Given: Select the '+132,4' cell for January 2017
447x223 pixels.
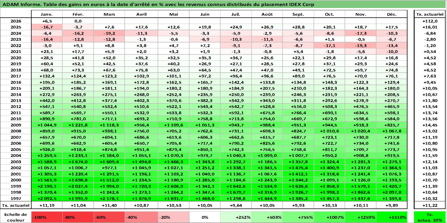Looking at the screenshot, I should (x=47, y=76).
